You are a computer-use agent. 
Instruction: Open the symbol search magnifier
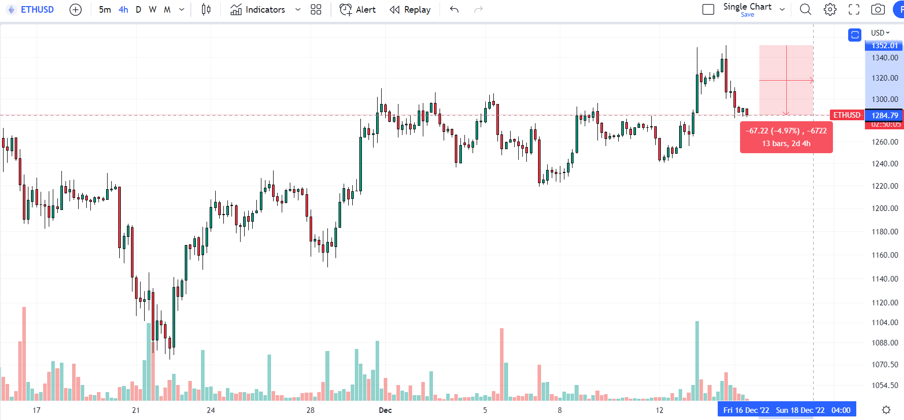(x=806, y=10)
